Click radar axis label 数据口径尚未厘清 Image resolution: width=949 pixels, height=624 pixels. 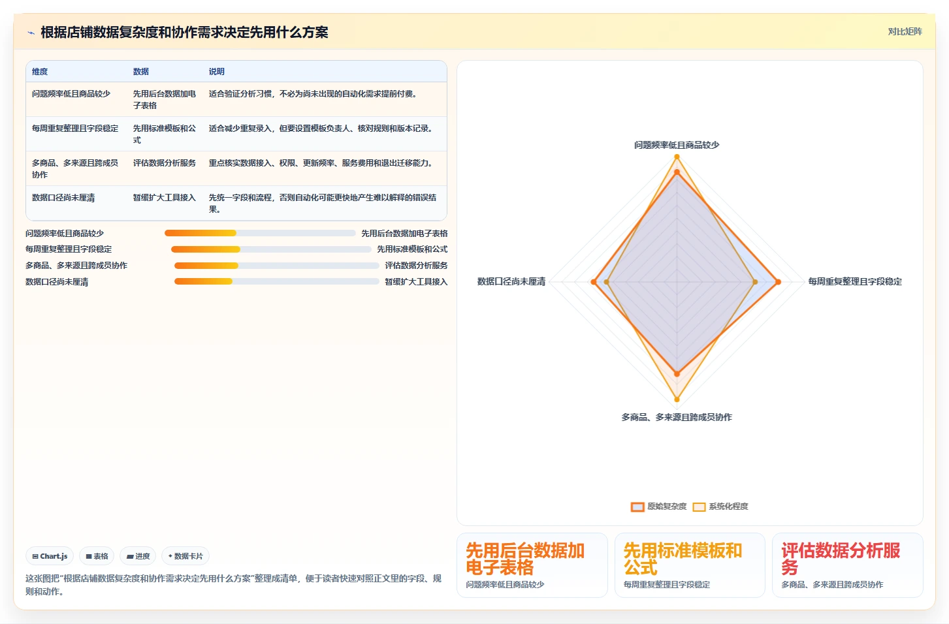coord(511,282)
